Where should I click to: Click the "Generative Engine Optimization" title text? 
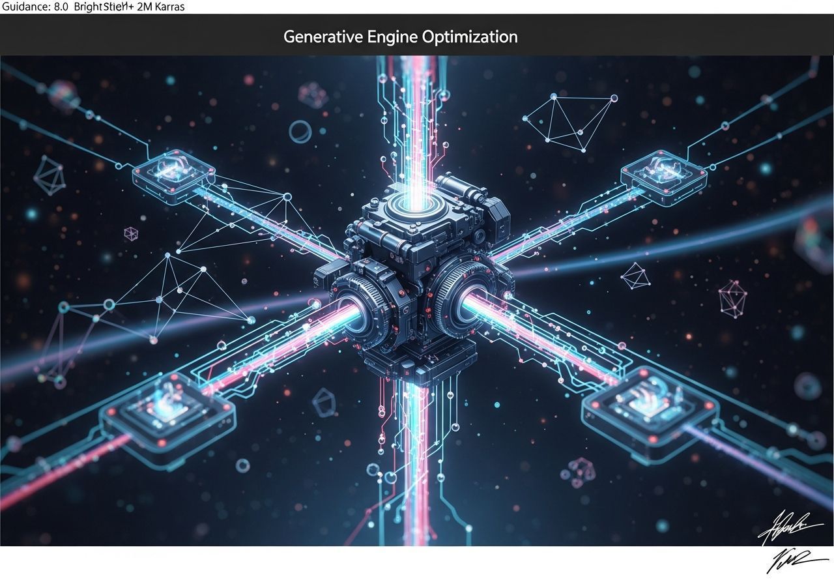pyautogui.click(x=400, y=36)
